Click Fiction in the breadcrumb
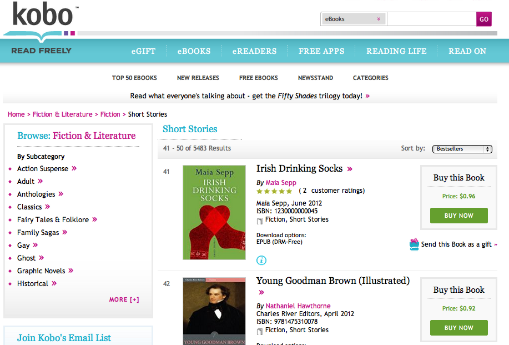Viewport: 509px width, 345px height. (x=110, y=114)
